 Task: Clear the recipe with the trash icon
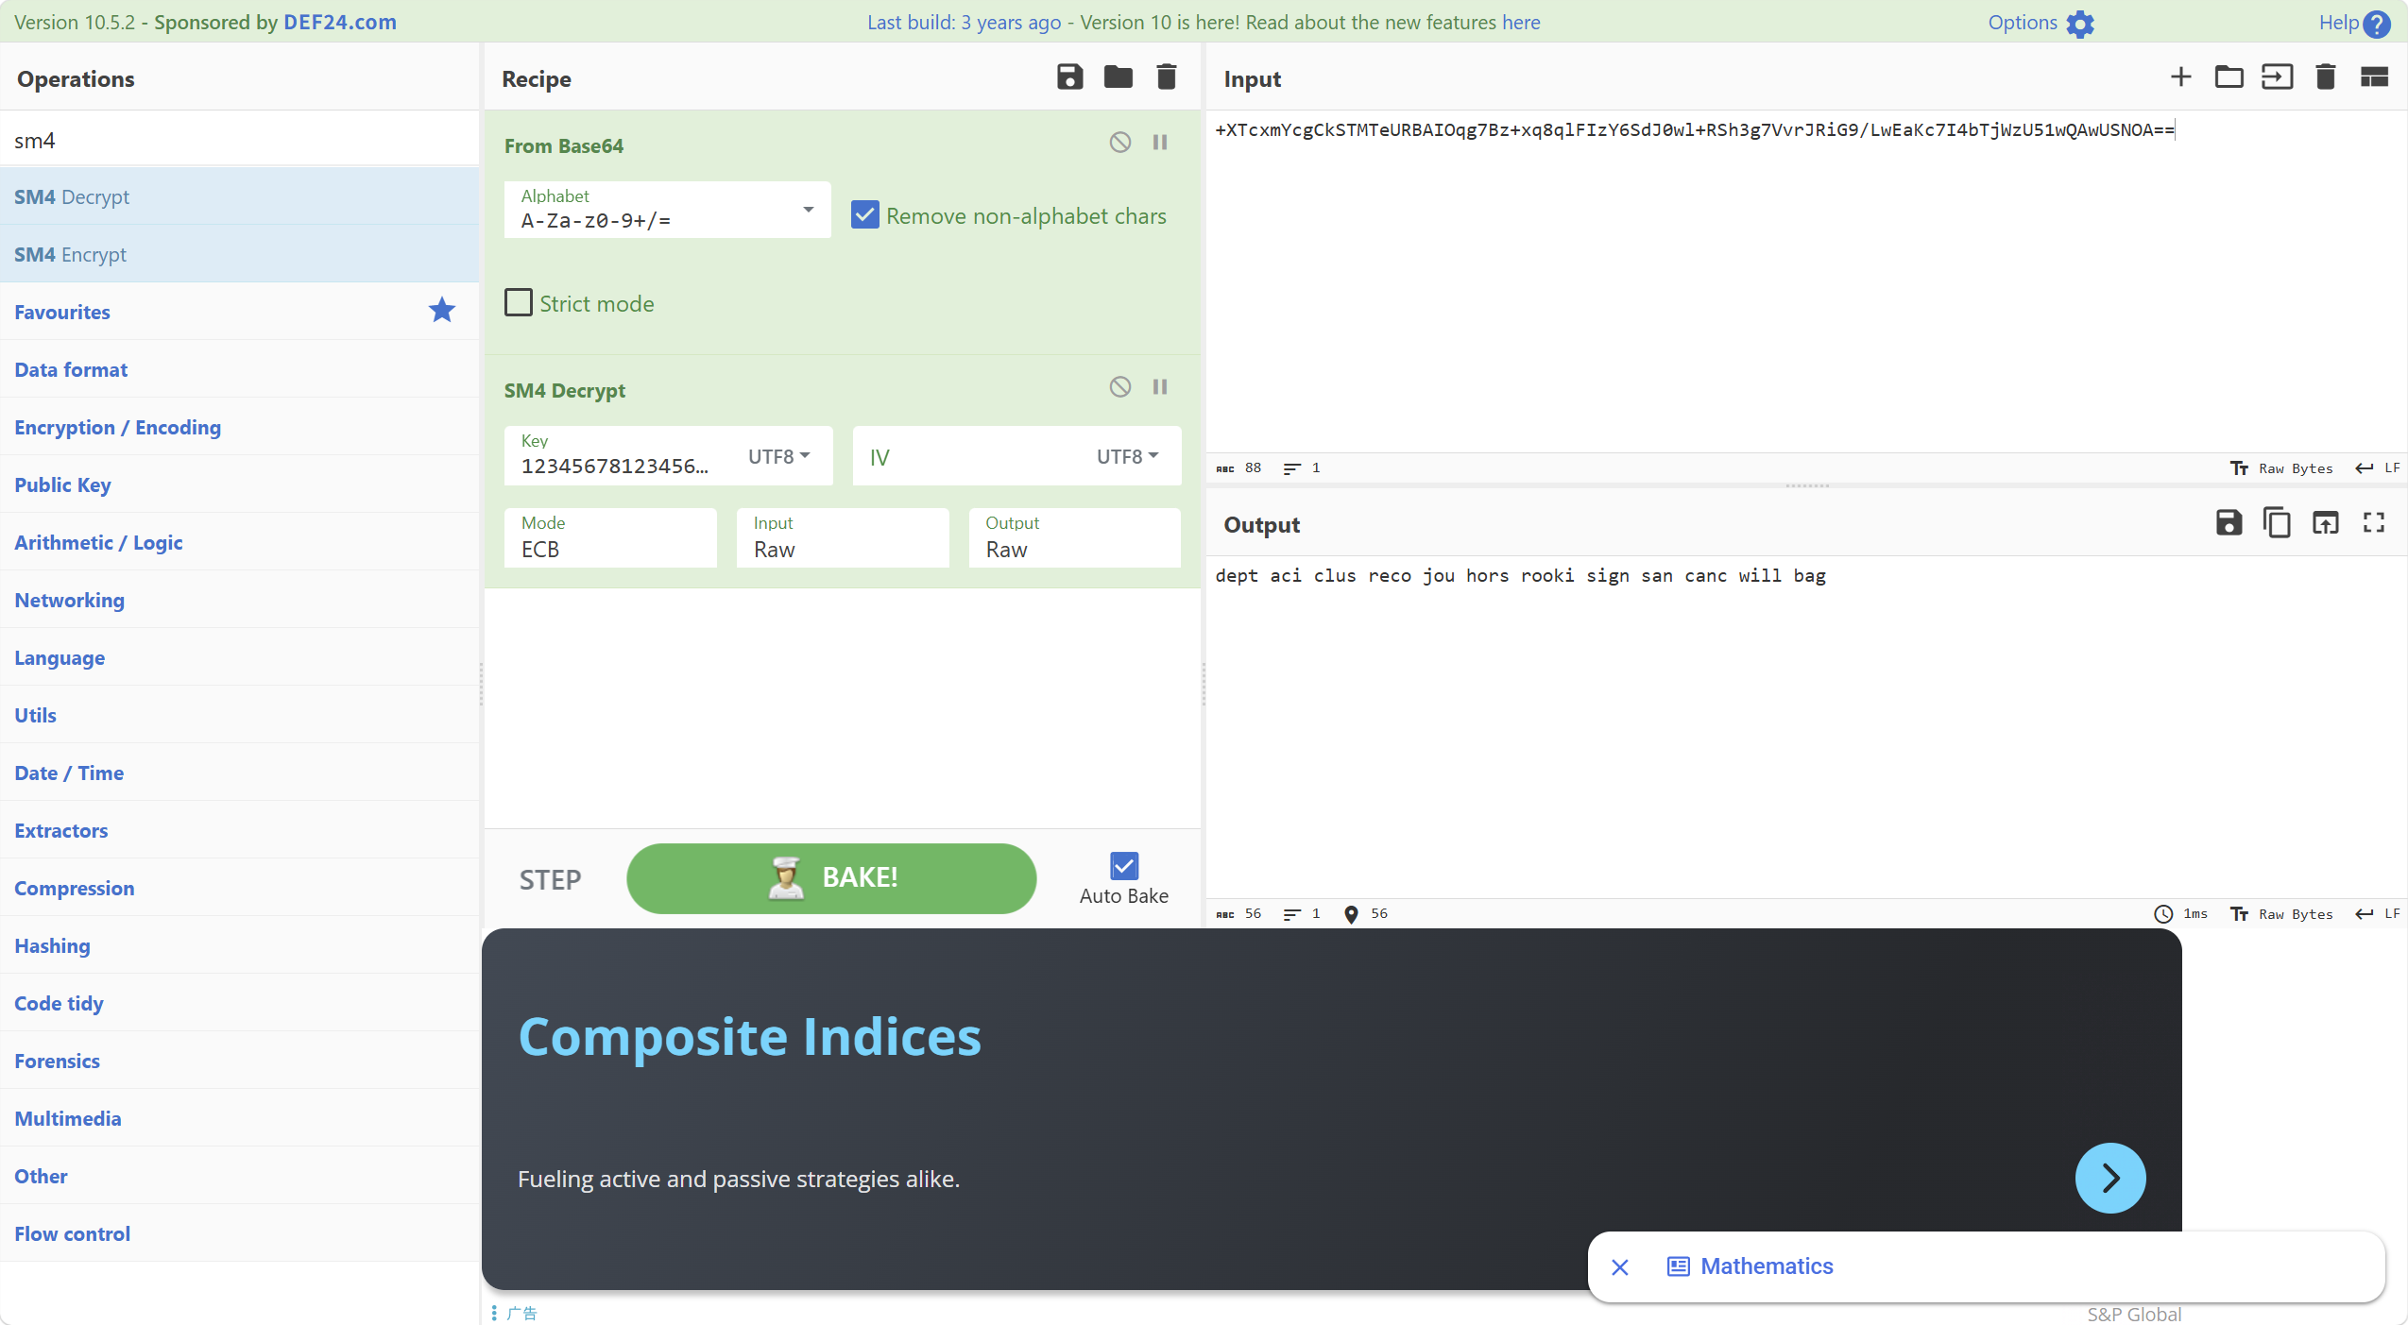click(1167, 77)
